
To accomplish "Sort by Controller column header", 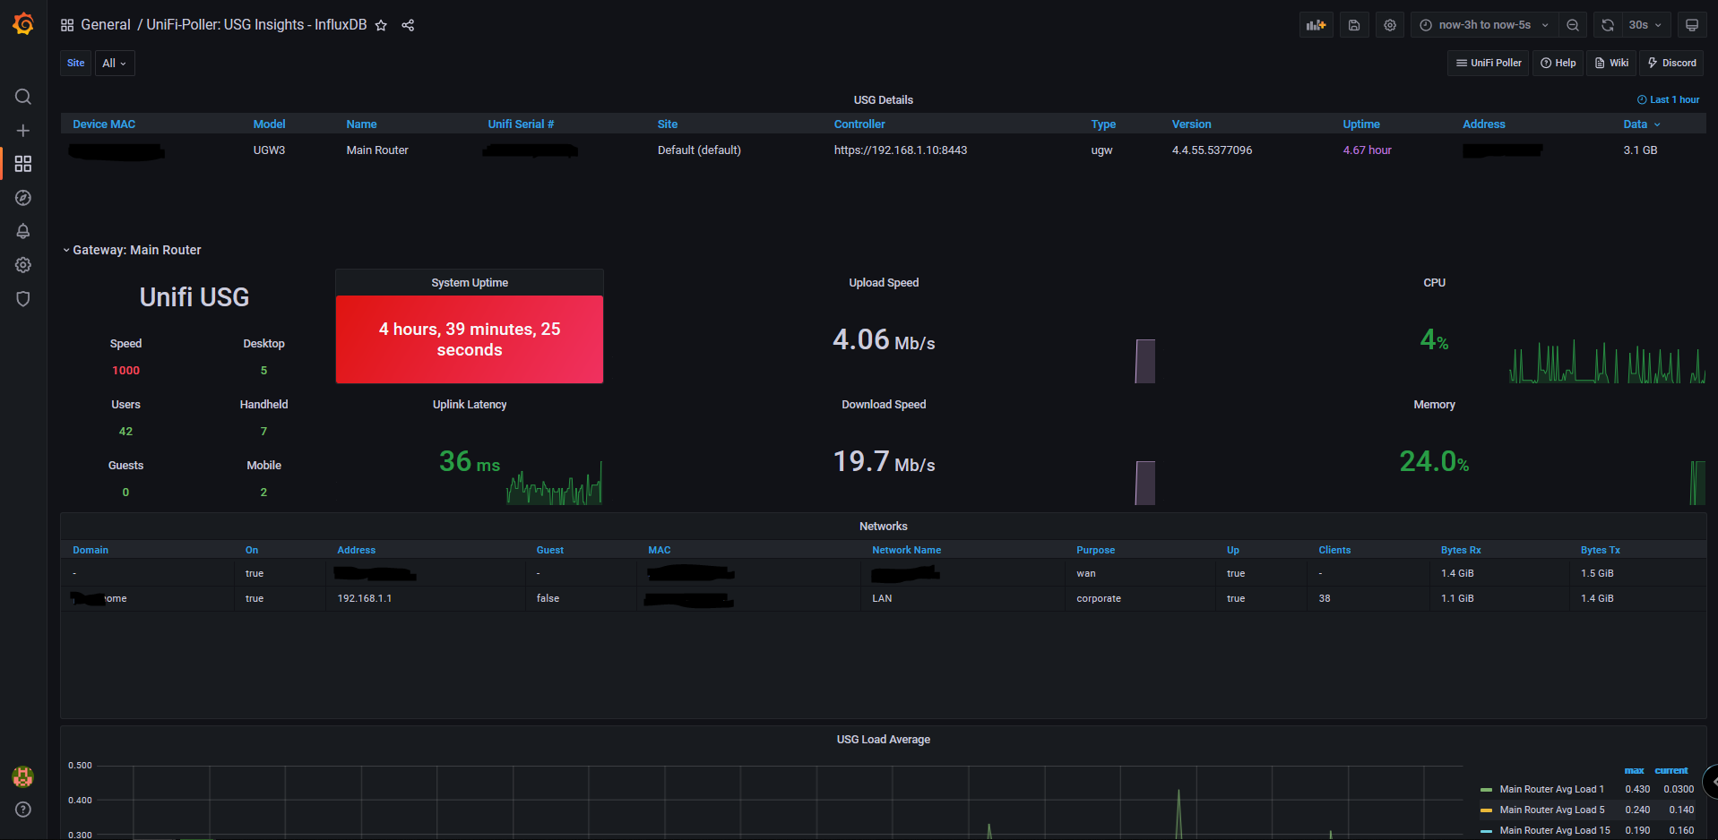I will point(859,124).
